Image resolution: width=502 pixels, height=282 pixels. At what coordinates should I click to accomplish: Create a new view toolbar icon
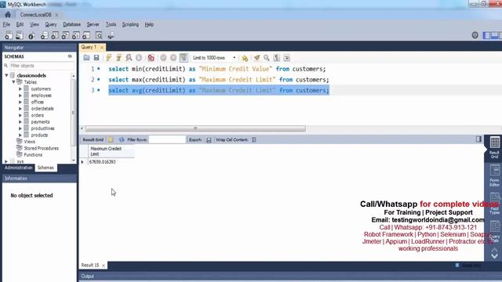(65, 35)
